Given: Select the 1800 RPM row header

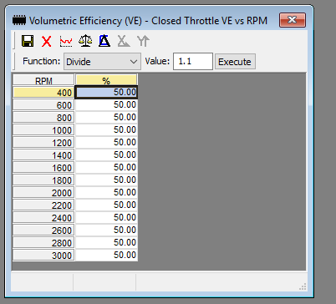Looking at the screenshot, I should [43, 180].
